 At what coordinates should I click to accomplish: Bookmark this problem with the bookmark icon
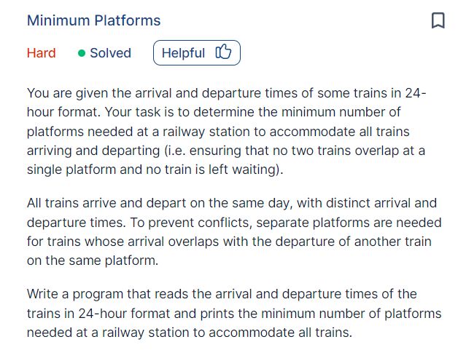click(x=438, y=20)
